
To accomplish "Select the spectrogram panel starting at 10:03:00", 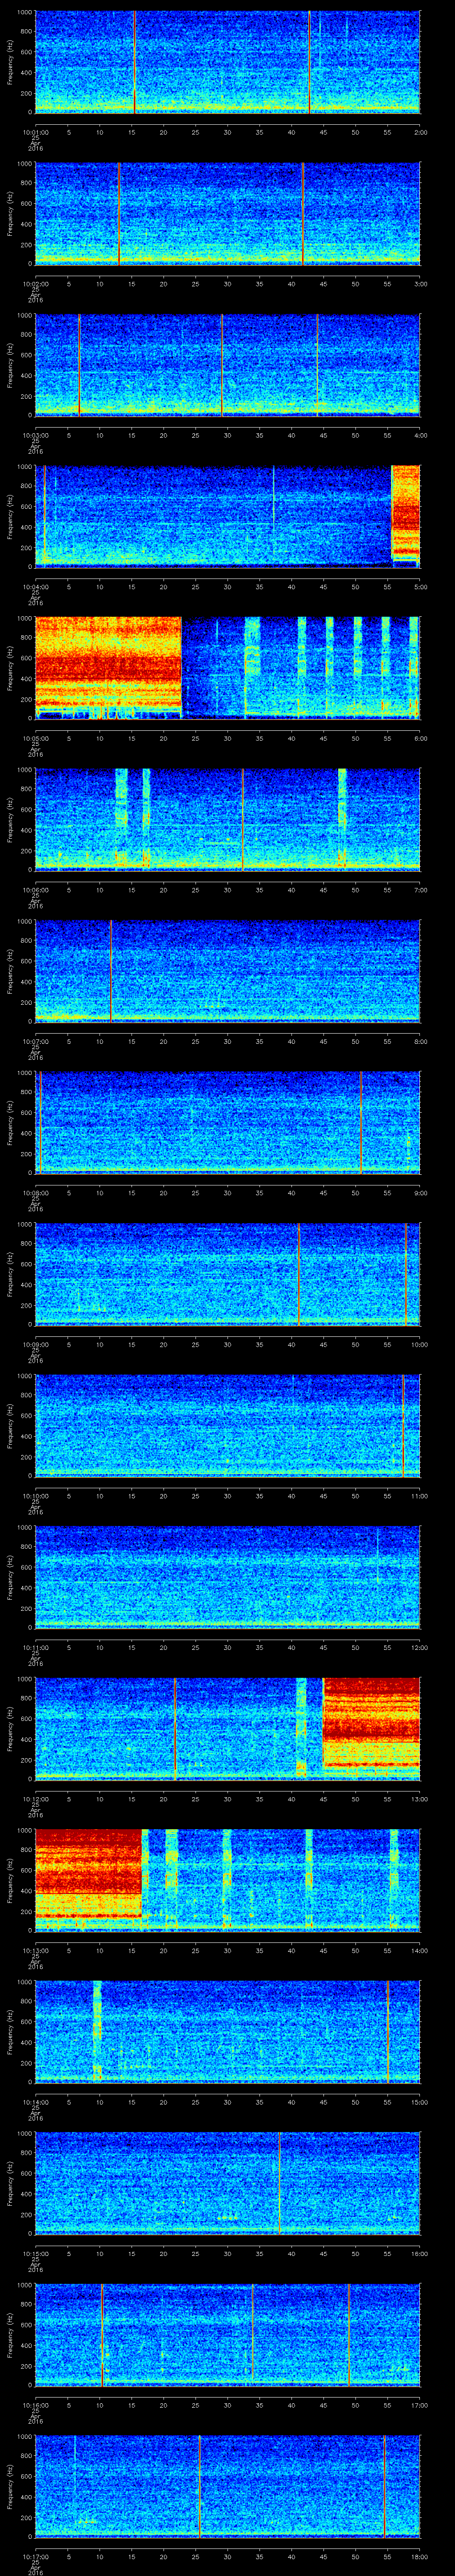I will pyautogui.click(x=227, y=364).
